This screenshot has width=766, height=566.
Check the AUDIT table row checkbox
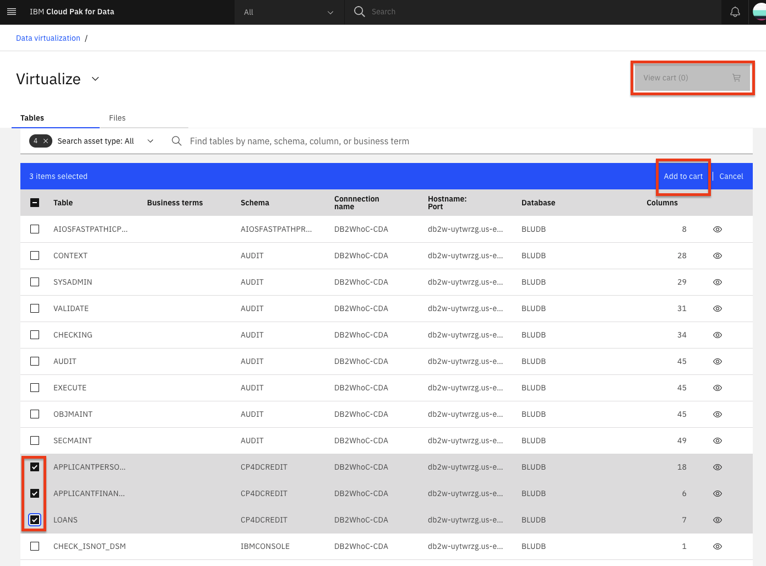[x=35, y=361]
